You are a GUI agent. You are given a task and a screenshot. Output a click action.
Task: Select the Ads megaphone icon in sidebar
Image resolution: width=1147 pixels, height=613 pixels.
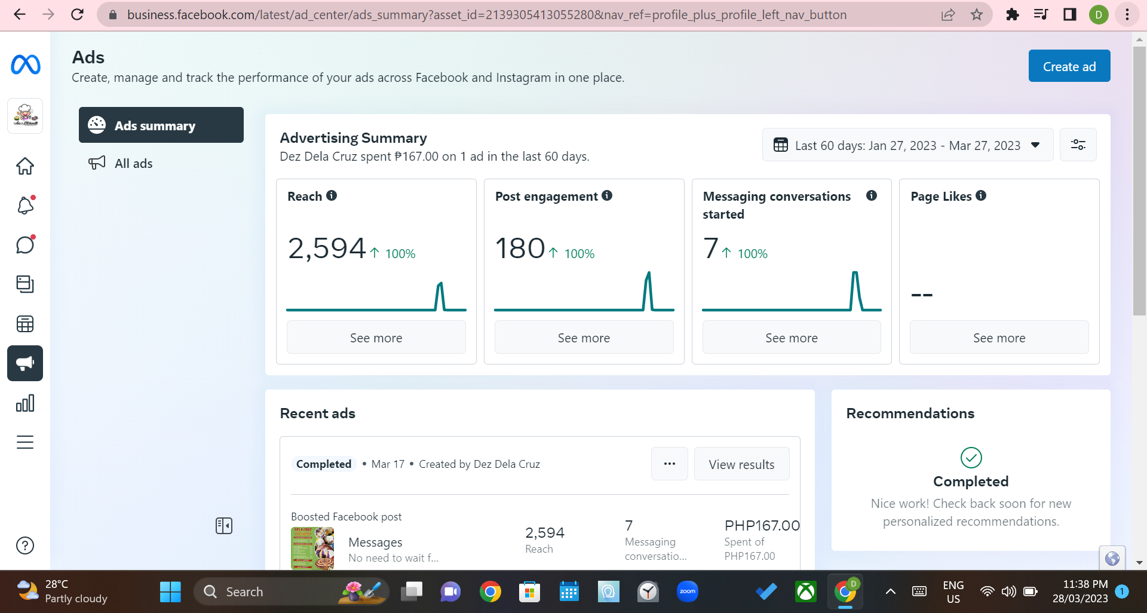click(25, 363)
